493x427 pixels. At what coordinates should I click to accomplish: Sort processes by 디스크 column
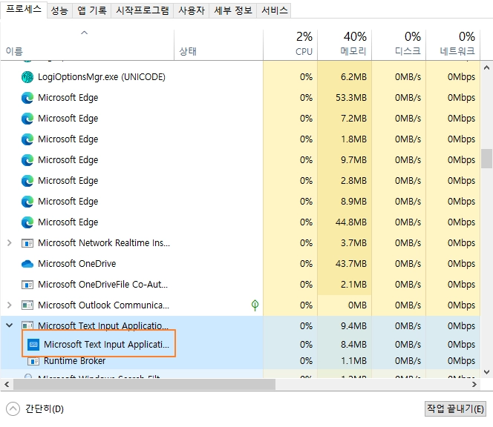click(399, 44)
